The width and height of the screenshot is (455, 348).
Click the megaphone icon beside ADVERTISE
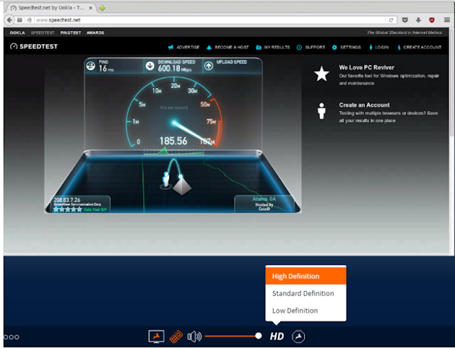pos(171,48)
